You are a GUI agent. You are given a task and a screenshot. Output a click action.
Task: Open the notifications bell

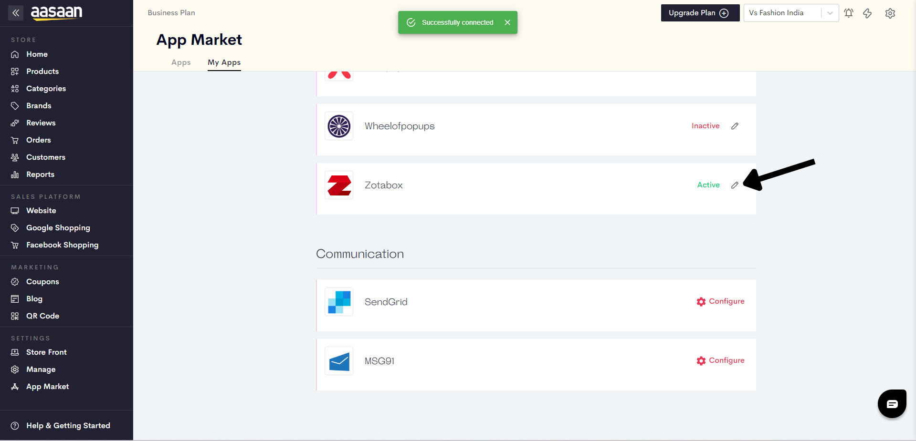coord(849,13)
